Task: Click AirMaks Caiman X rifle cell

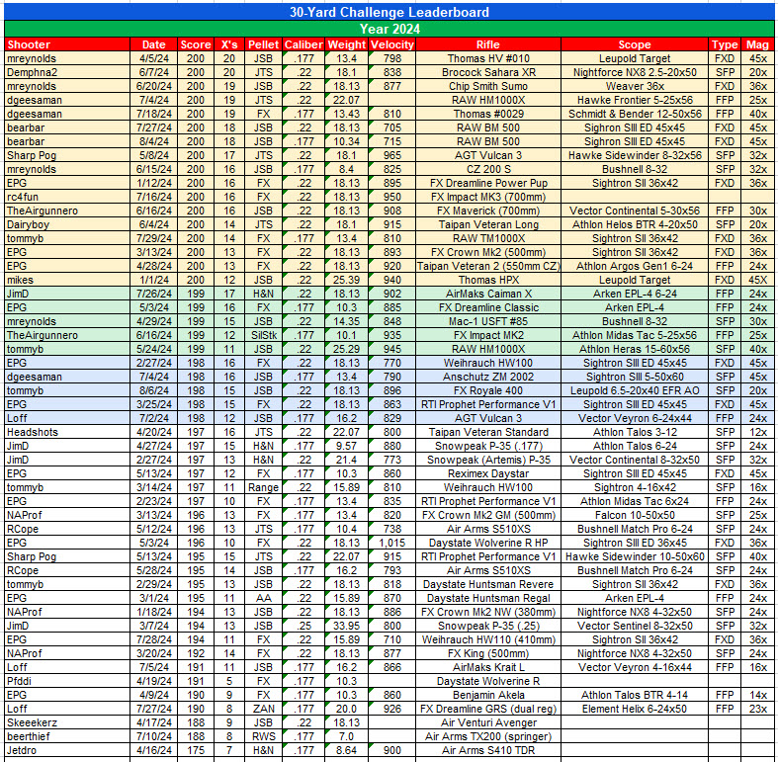Action: pyautogui.click(x=488, y=294)
